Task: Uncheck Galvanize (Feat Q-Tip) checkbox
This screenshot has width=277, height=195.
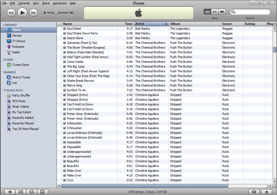Action: coord(65,43)
